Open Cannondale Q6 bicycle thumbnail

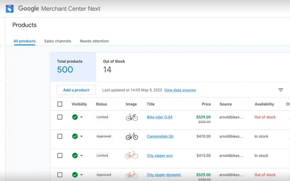pos(132,136)
